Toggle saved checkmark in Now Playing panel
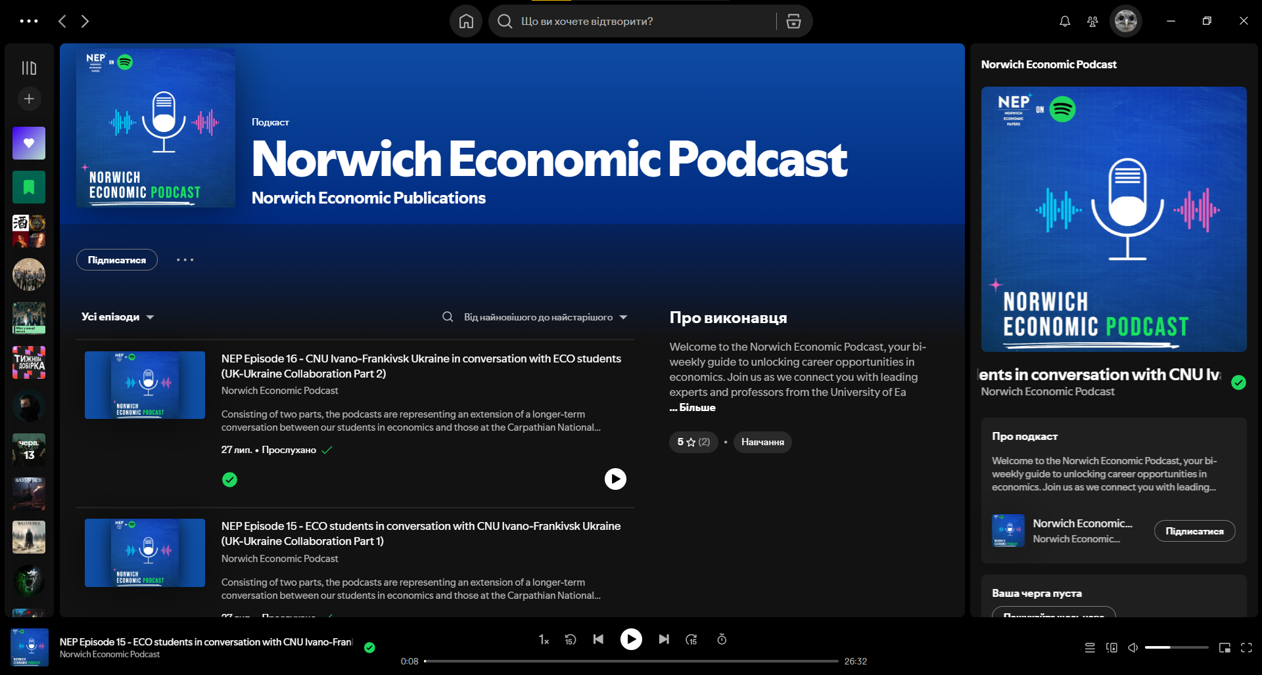Viewport: 1262px width, 675px height. [1238, 383]
